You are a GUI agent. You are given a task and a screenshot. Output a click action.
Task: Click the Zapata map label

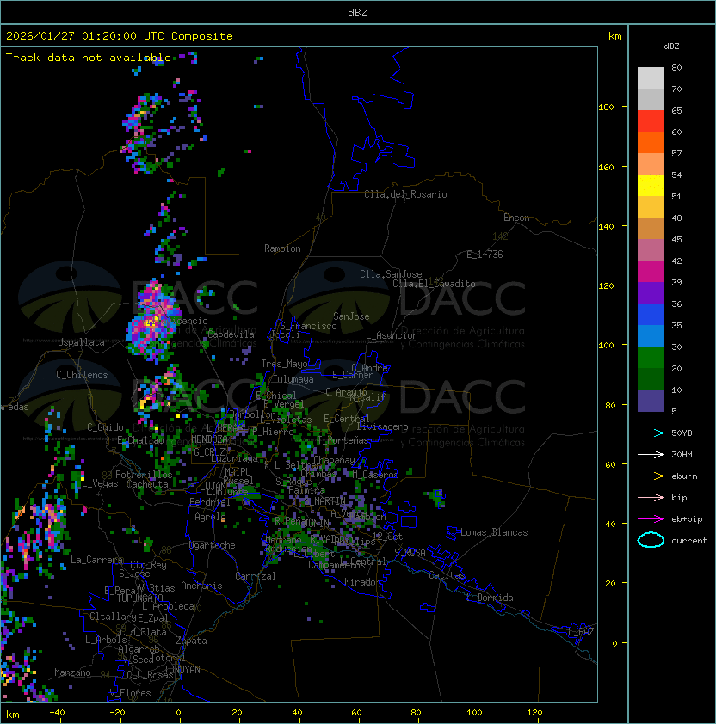(x=191, y=641)
